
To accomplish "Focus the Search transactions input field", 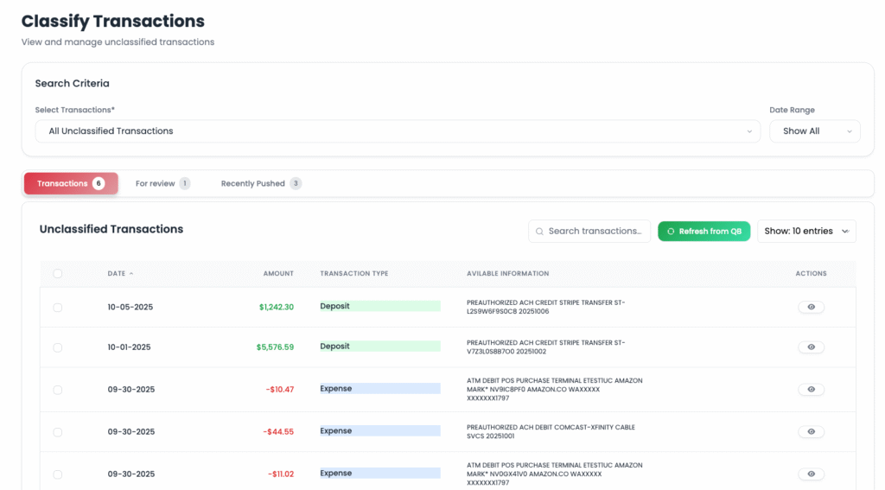I will pos(596,232).
